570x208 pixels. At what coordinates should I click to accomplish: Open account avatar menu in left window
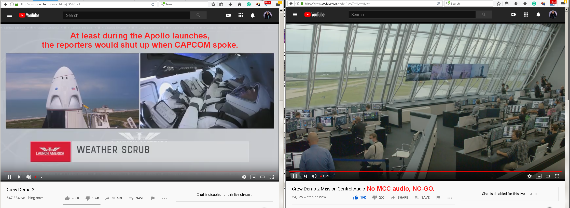(x=268, y=15)
